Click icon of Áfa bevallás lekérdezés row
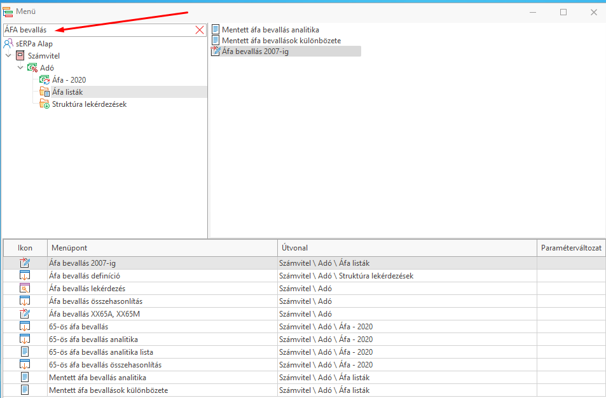The height and width of the screenshot is (398, 606). point(25,288)
